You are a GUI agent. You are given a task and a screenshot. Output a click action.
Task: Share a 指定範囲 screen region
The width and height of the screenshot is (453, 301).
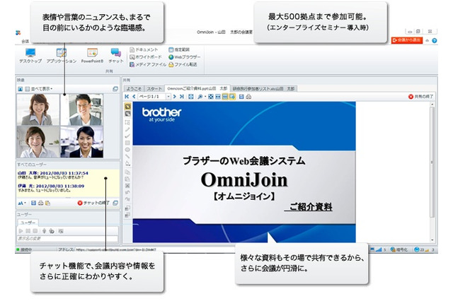click(x=179, y=49)
